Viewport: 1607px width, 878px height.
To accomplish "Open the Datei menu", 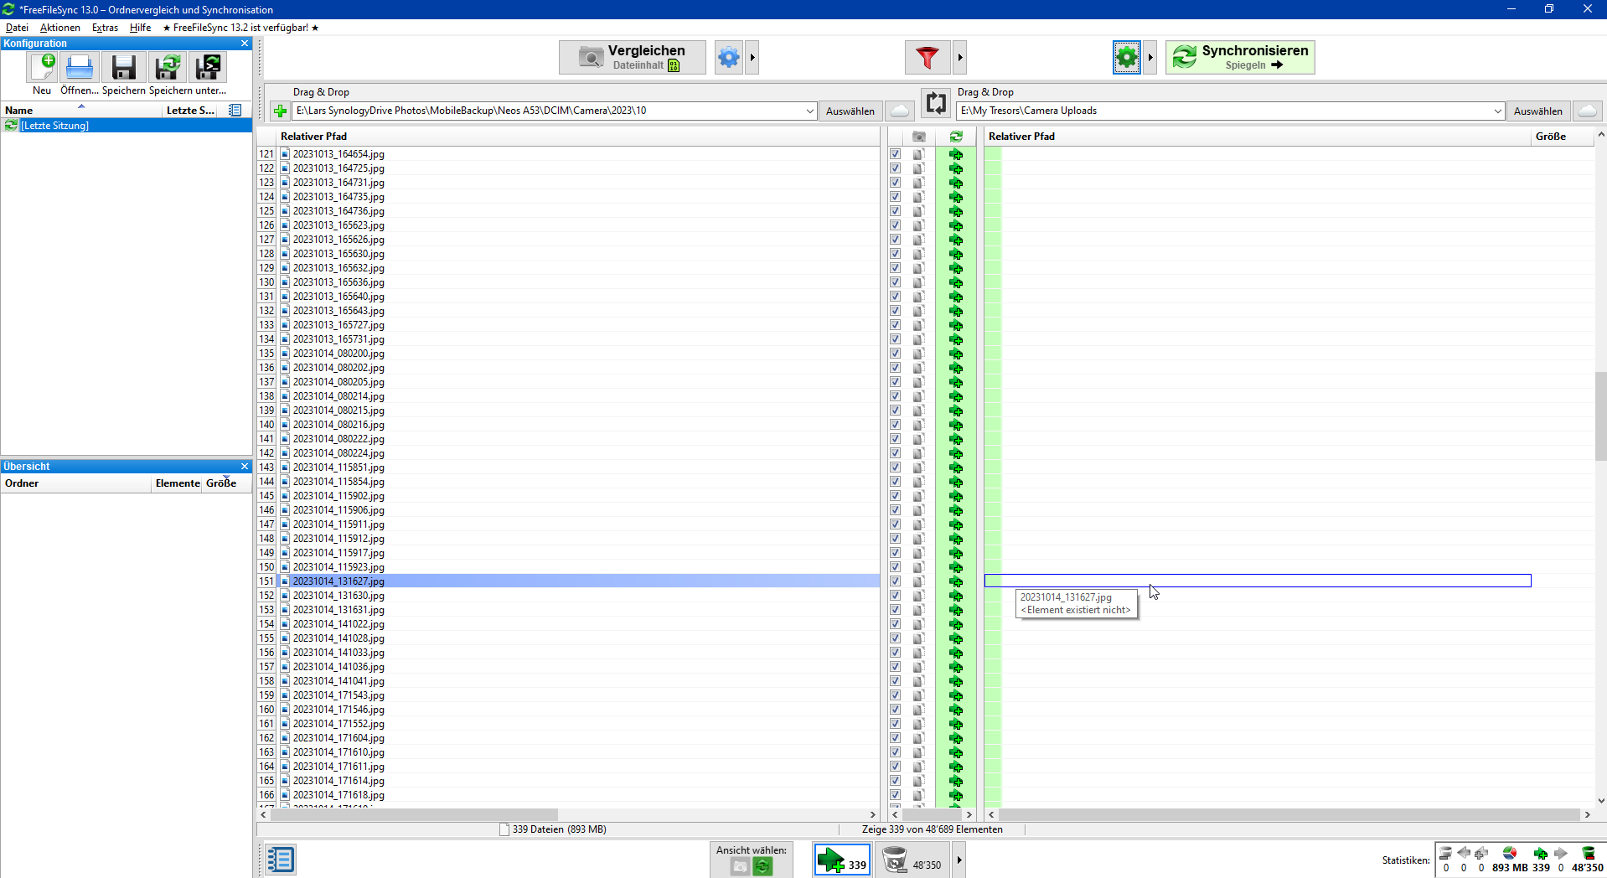I will (17, 28).
